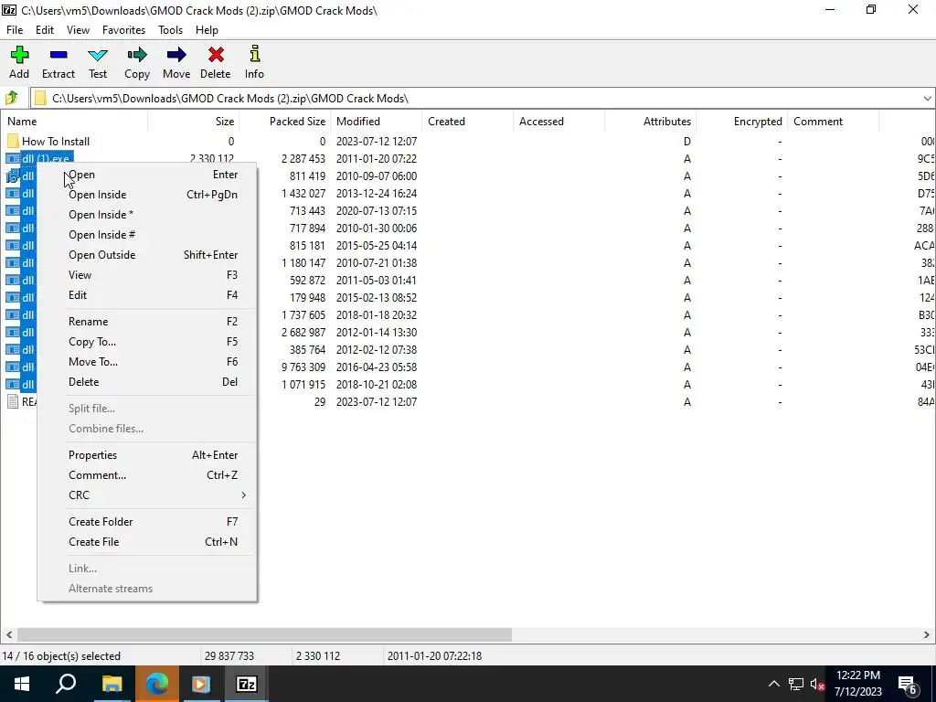Screen dimensions: 936x702
Task: Sort by Attributes column header
Action: click(650, 122)
